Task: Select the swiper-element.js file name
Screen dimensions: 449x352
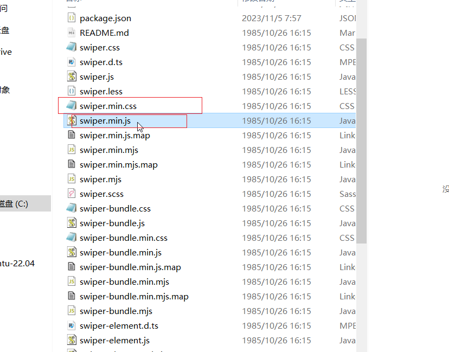Action: tap(114, 340)
